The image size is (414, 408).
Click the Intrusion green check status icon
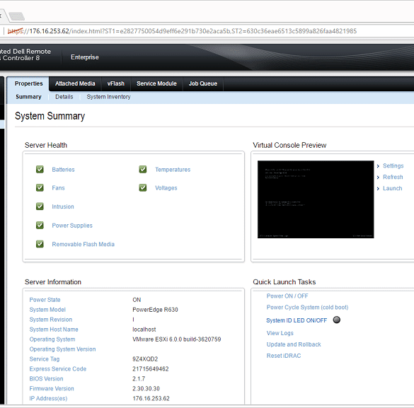[x=40, y=206]
